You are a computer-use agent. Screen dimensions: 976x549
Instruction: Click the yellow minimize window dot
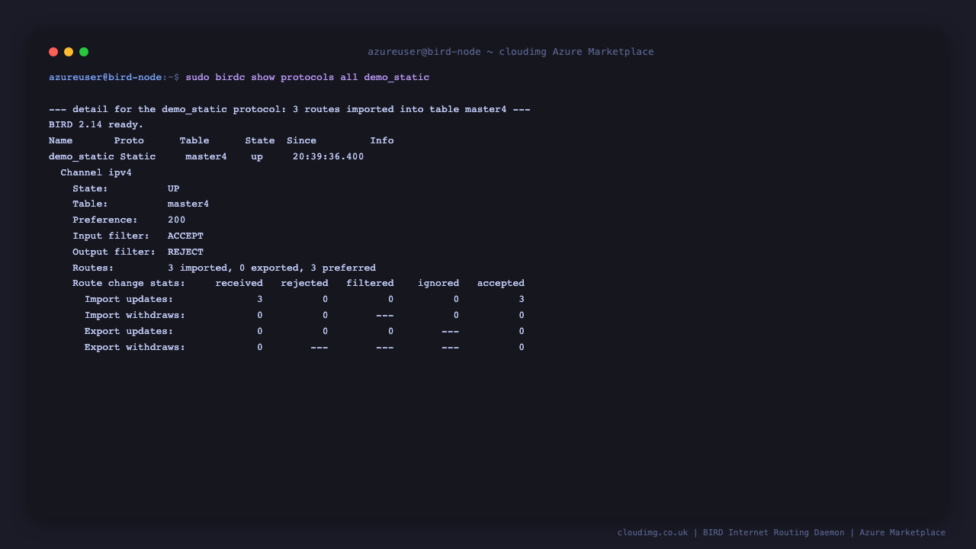[x=69, y=52]
